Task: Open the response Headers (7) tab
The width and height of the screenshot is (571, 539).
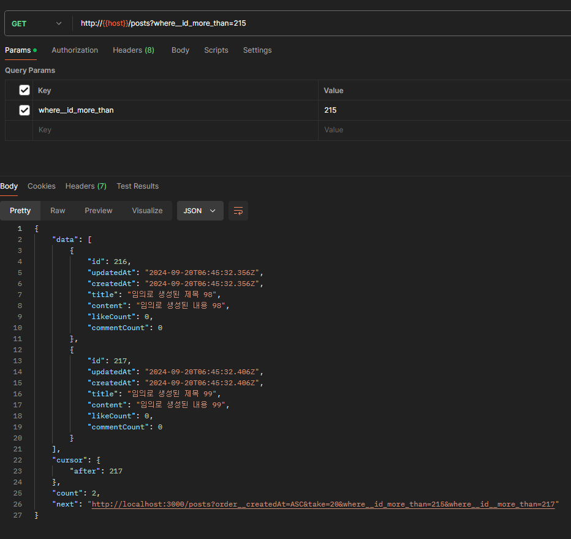Action: coord(86,186)
